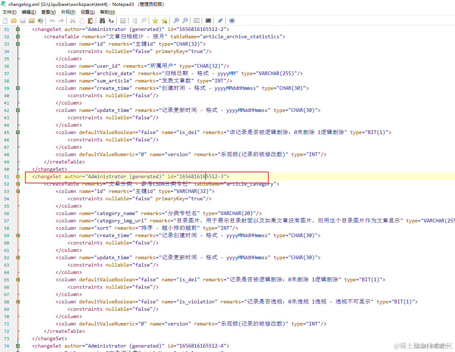455x352 pixels.
Task: Zoom in with the magnifier plus icon
Action: click(176, 21)
